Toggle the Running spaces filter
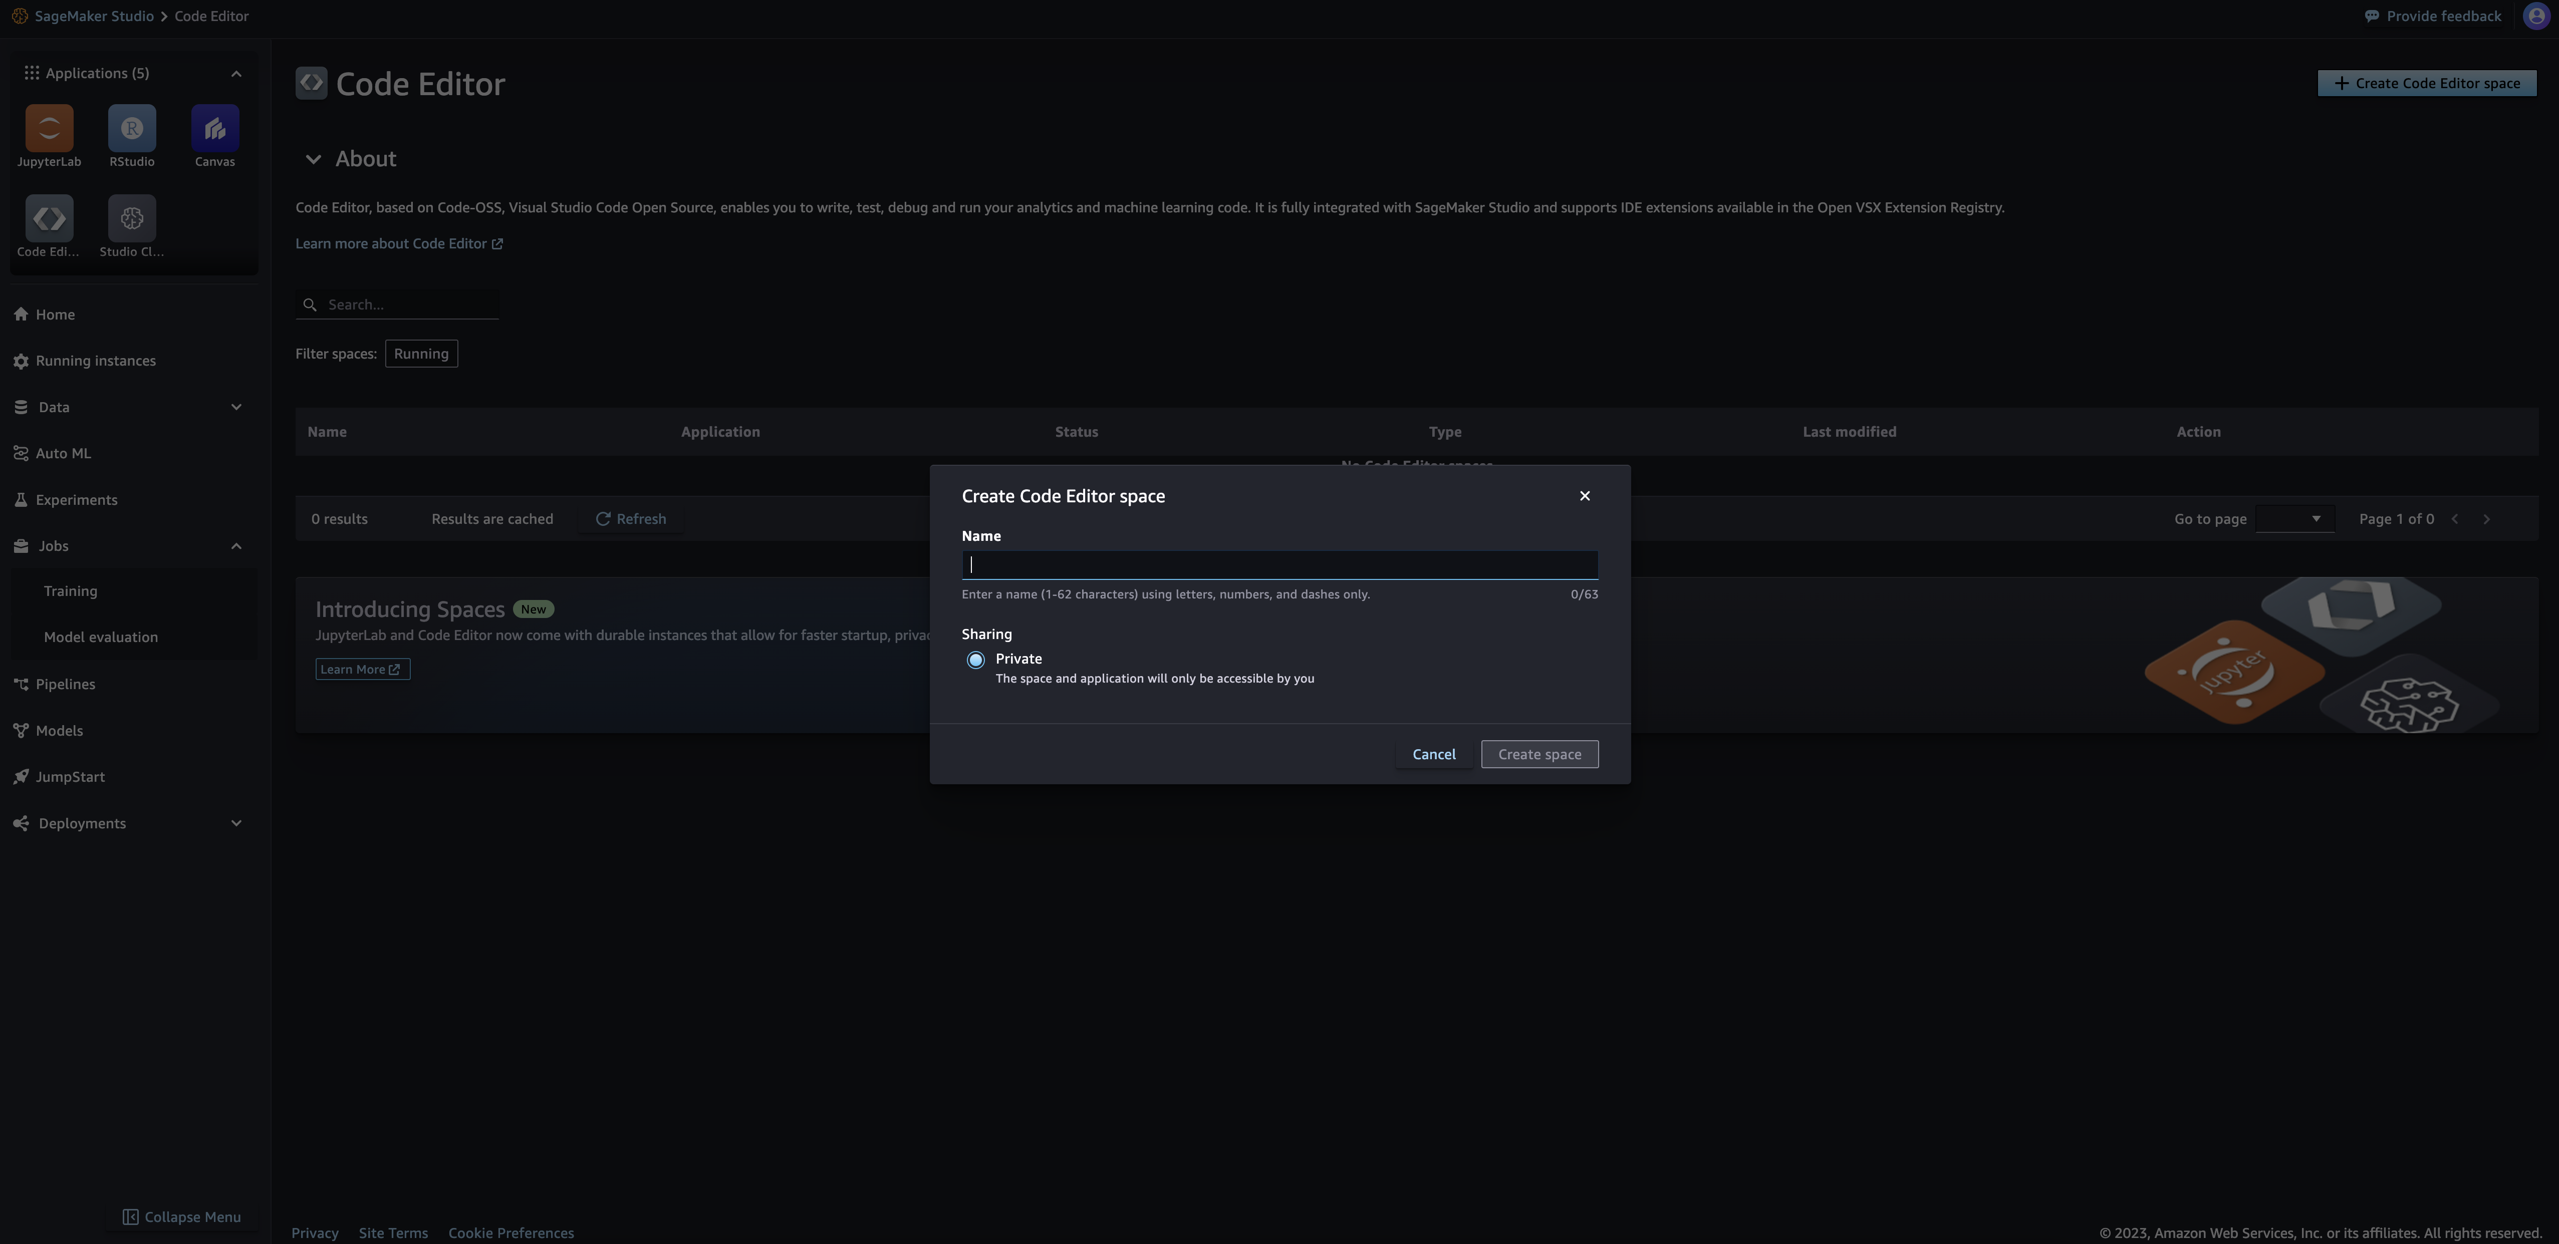The height and width of the screenshot is (1244, 2559). [421, 354]
